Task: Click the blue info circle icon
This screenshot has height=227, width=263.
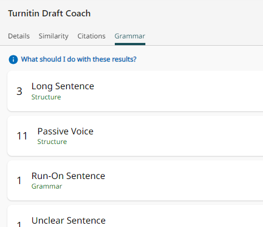Action: click(x=13, y=60)
